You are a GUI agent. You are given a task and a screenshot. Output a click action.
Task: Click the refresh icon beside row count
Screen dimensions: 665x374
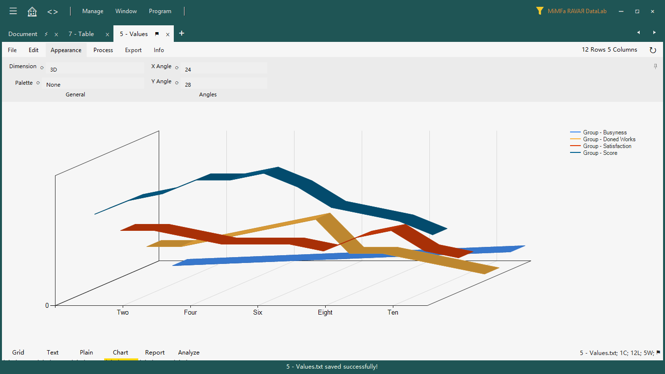[653, 50]
